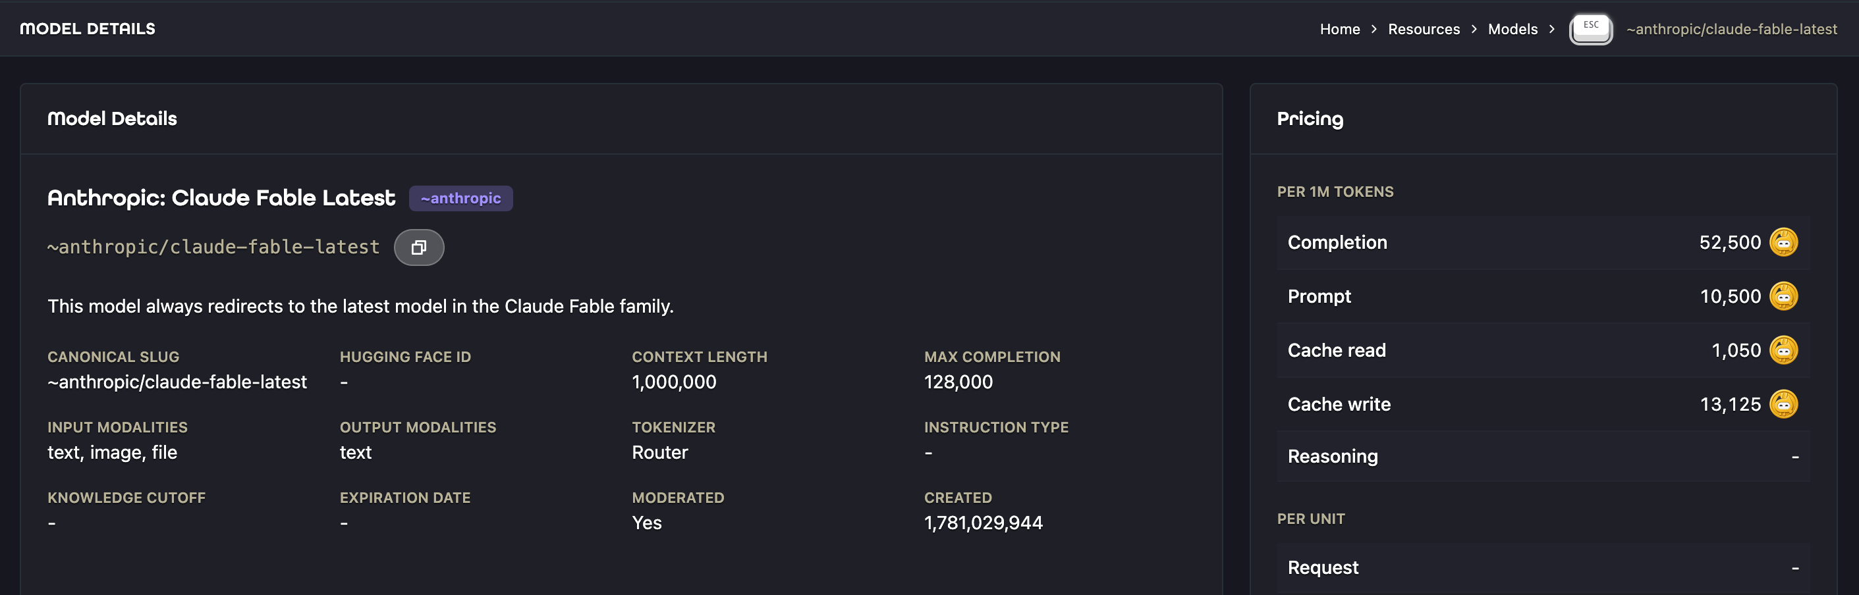The image size is (1859, 595).
Task: Click the created value 1,781,029,944
Action: [983, 524]
